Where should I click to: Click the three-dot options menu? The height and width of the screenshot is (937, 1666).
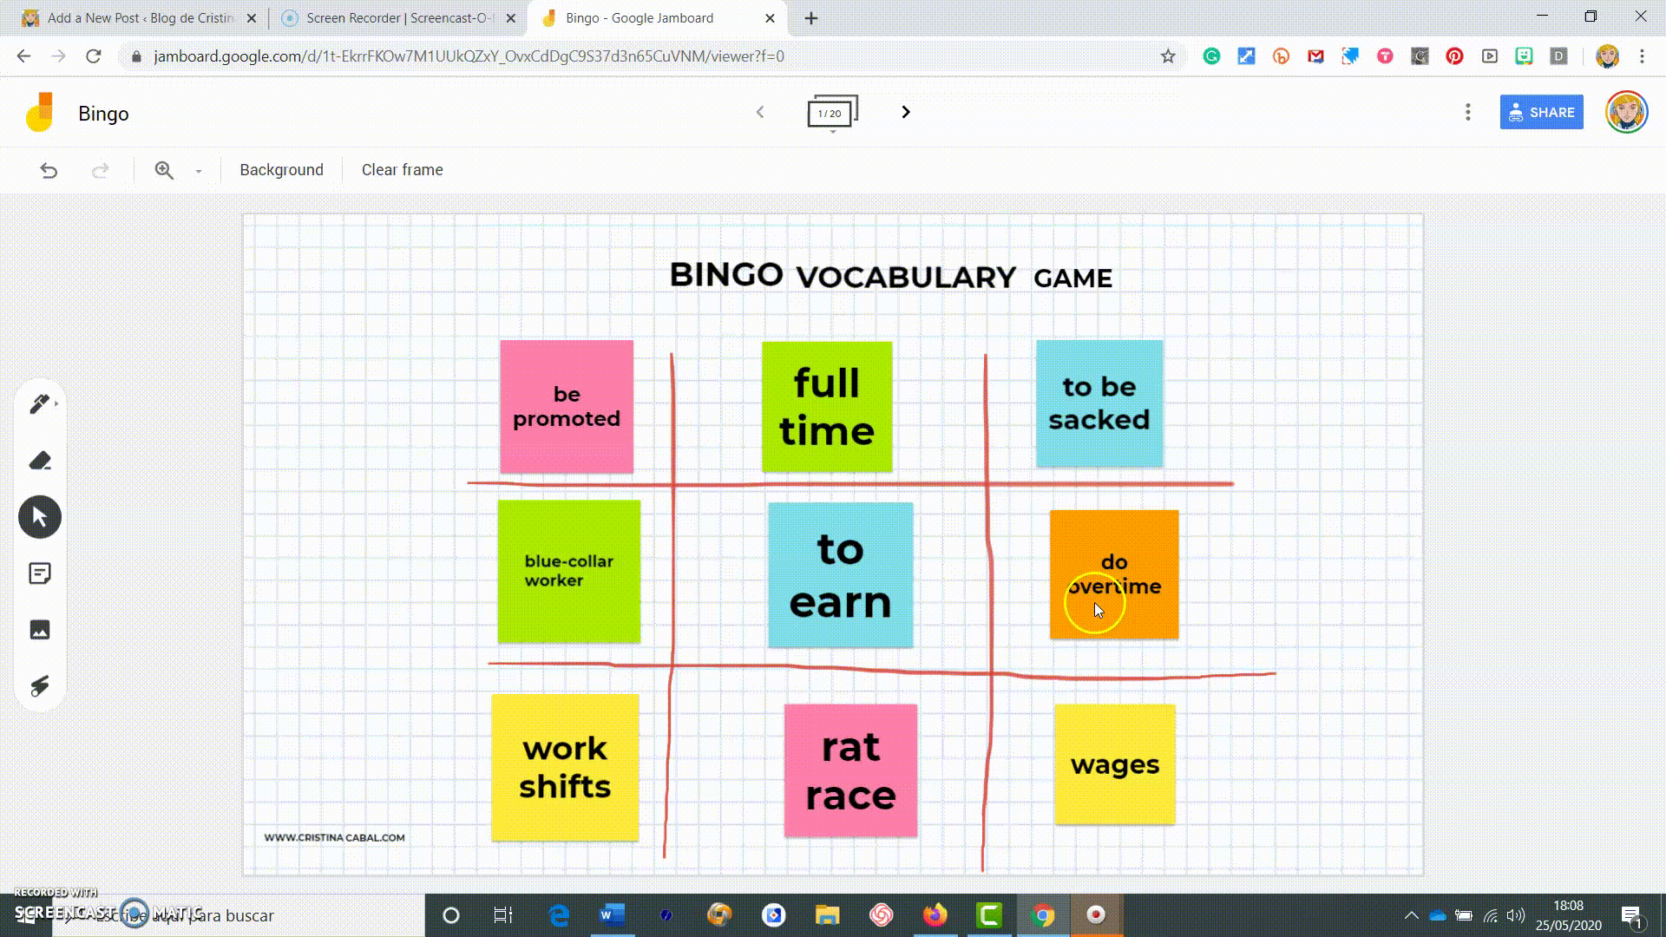pyautogui.click(x=1467, y=112)
